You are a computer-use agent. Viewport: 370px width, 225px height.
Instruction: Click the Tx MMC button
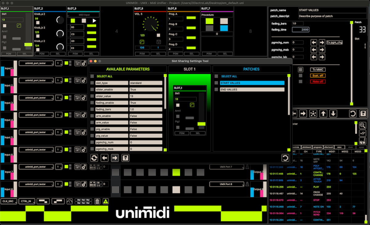pos(318,70)
